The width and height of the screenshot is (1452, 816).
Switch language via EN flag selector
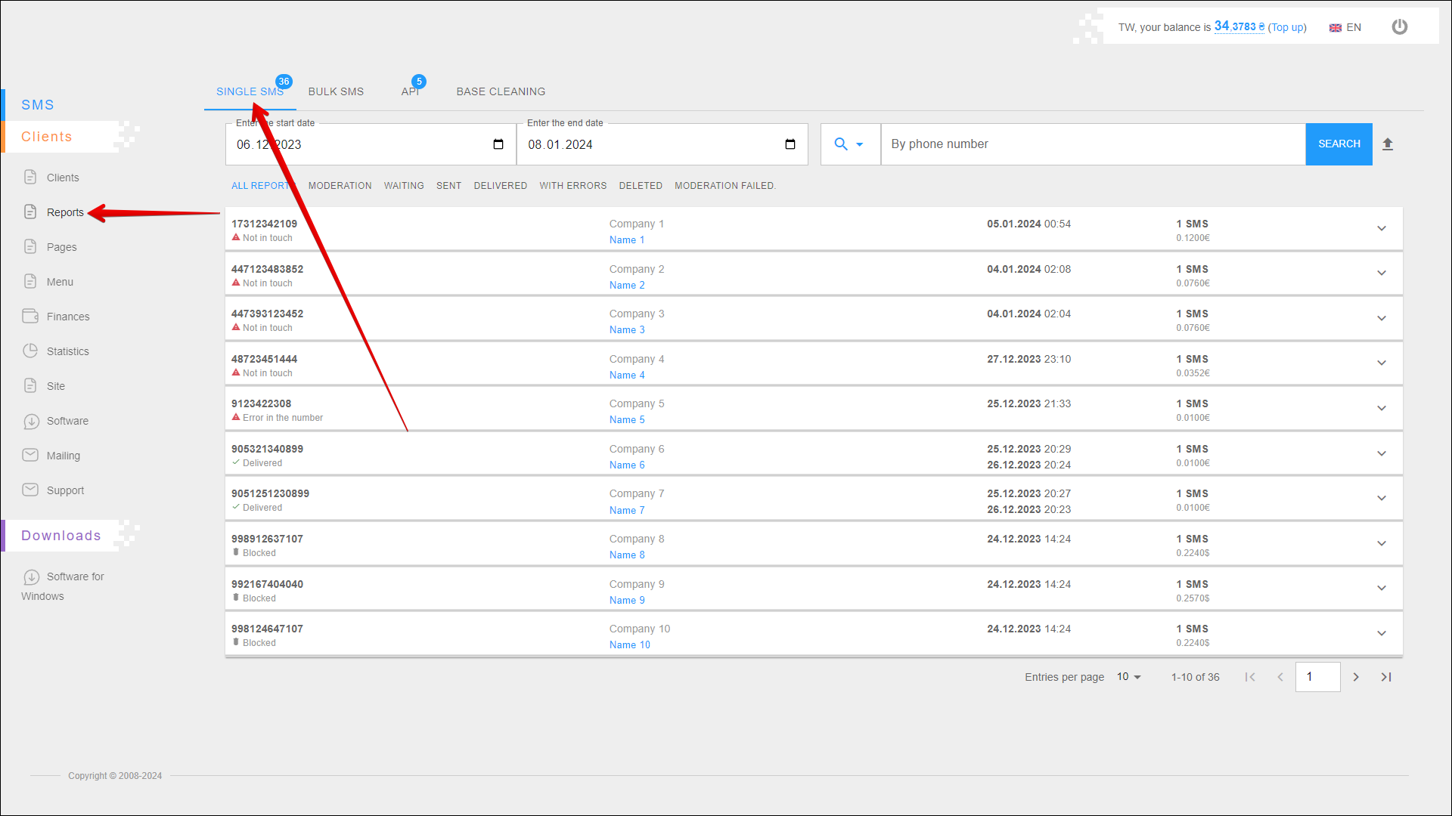tap(1345, 27)
